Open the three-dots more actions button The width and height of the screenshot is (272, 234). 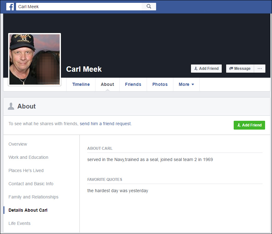click(x=259, y=69)
